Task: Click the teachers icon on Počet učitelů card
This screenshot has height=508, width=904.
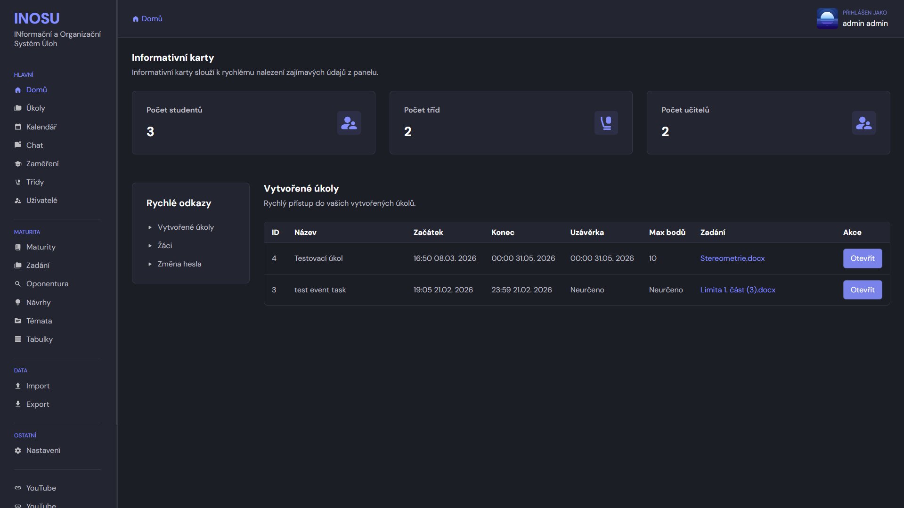Action: click(863, 123)
